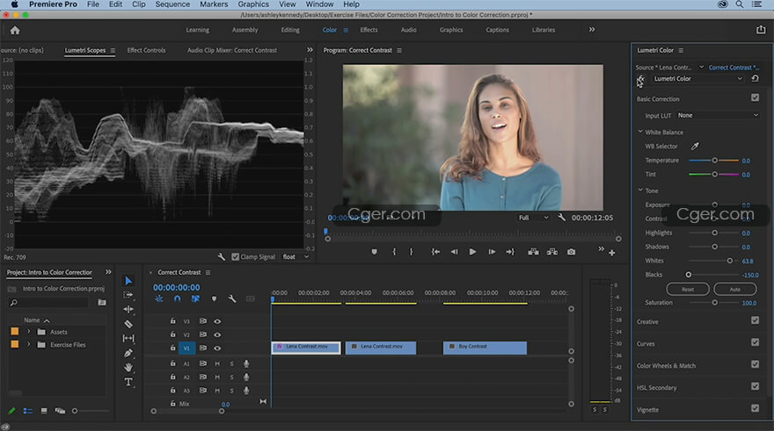Select the Razor tool
This screenshot has height=431, width=774.
[x=128, y=324]
